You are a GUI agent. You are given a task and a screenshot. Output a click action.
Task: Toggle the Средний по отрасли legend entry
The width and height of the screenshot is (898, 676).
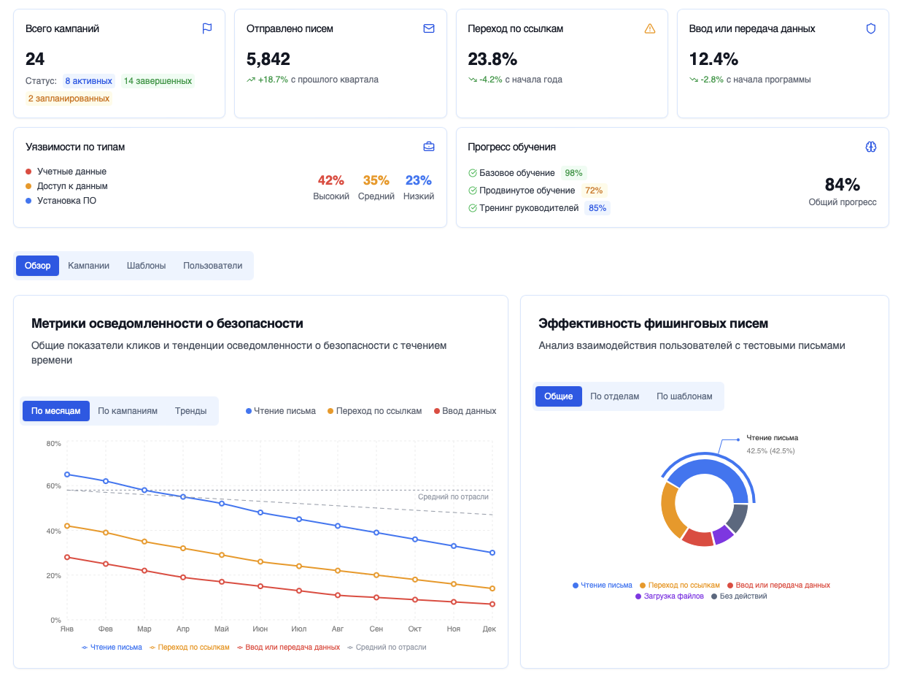coord(387,648)
